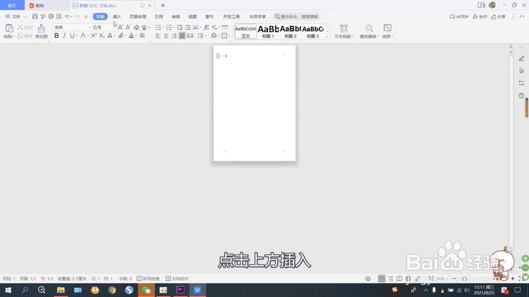Align text right

pyautogui.click(x=174, y=36)
